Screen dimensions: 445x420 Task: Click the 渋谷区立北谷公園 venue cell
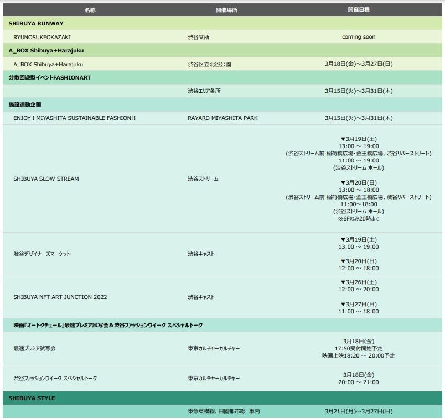pyautogui.click(x=209, y=64)
